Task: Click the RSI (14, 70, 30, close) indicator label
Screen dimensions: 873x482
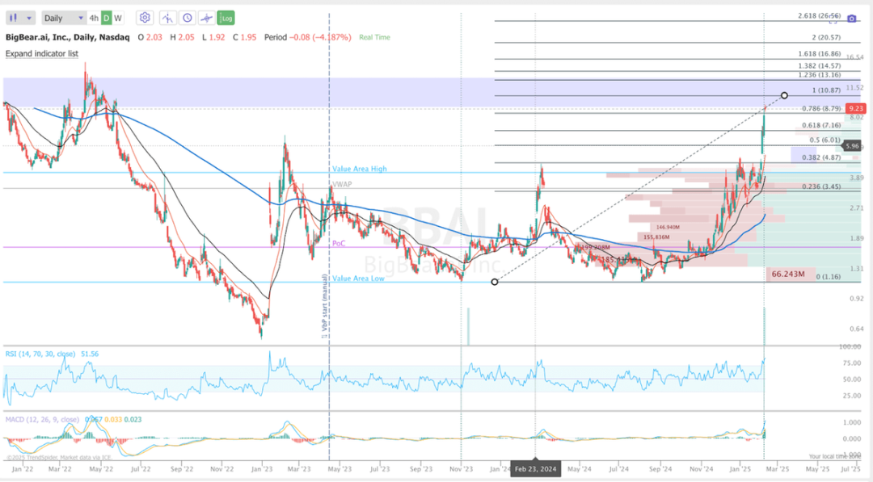Action: click(x=40, y=354)
